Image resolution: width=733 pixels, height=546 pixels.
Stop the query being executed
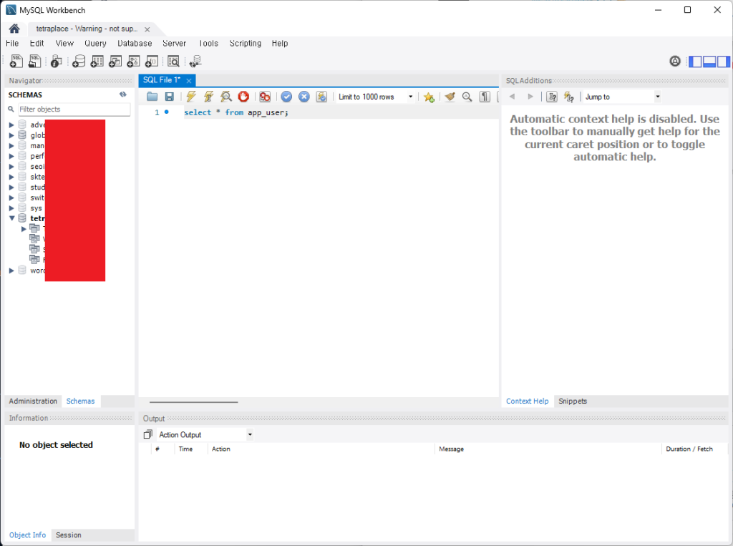coord(243,97)
